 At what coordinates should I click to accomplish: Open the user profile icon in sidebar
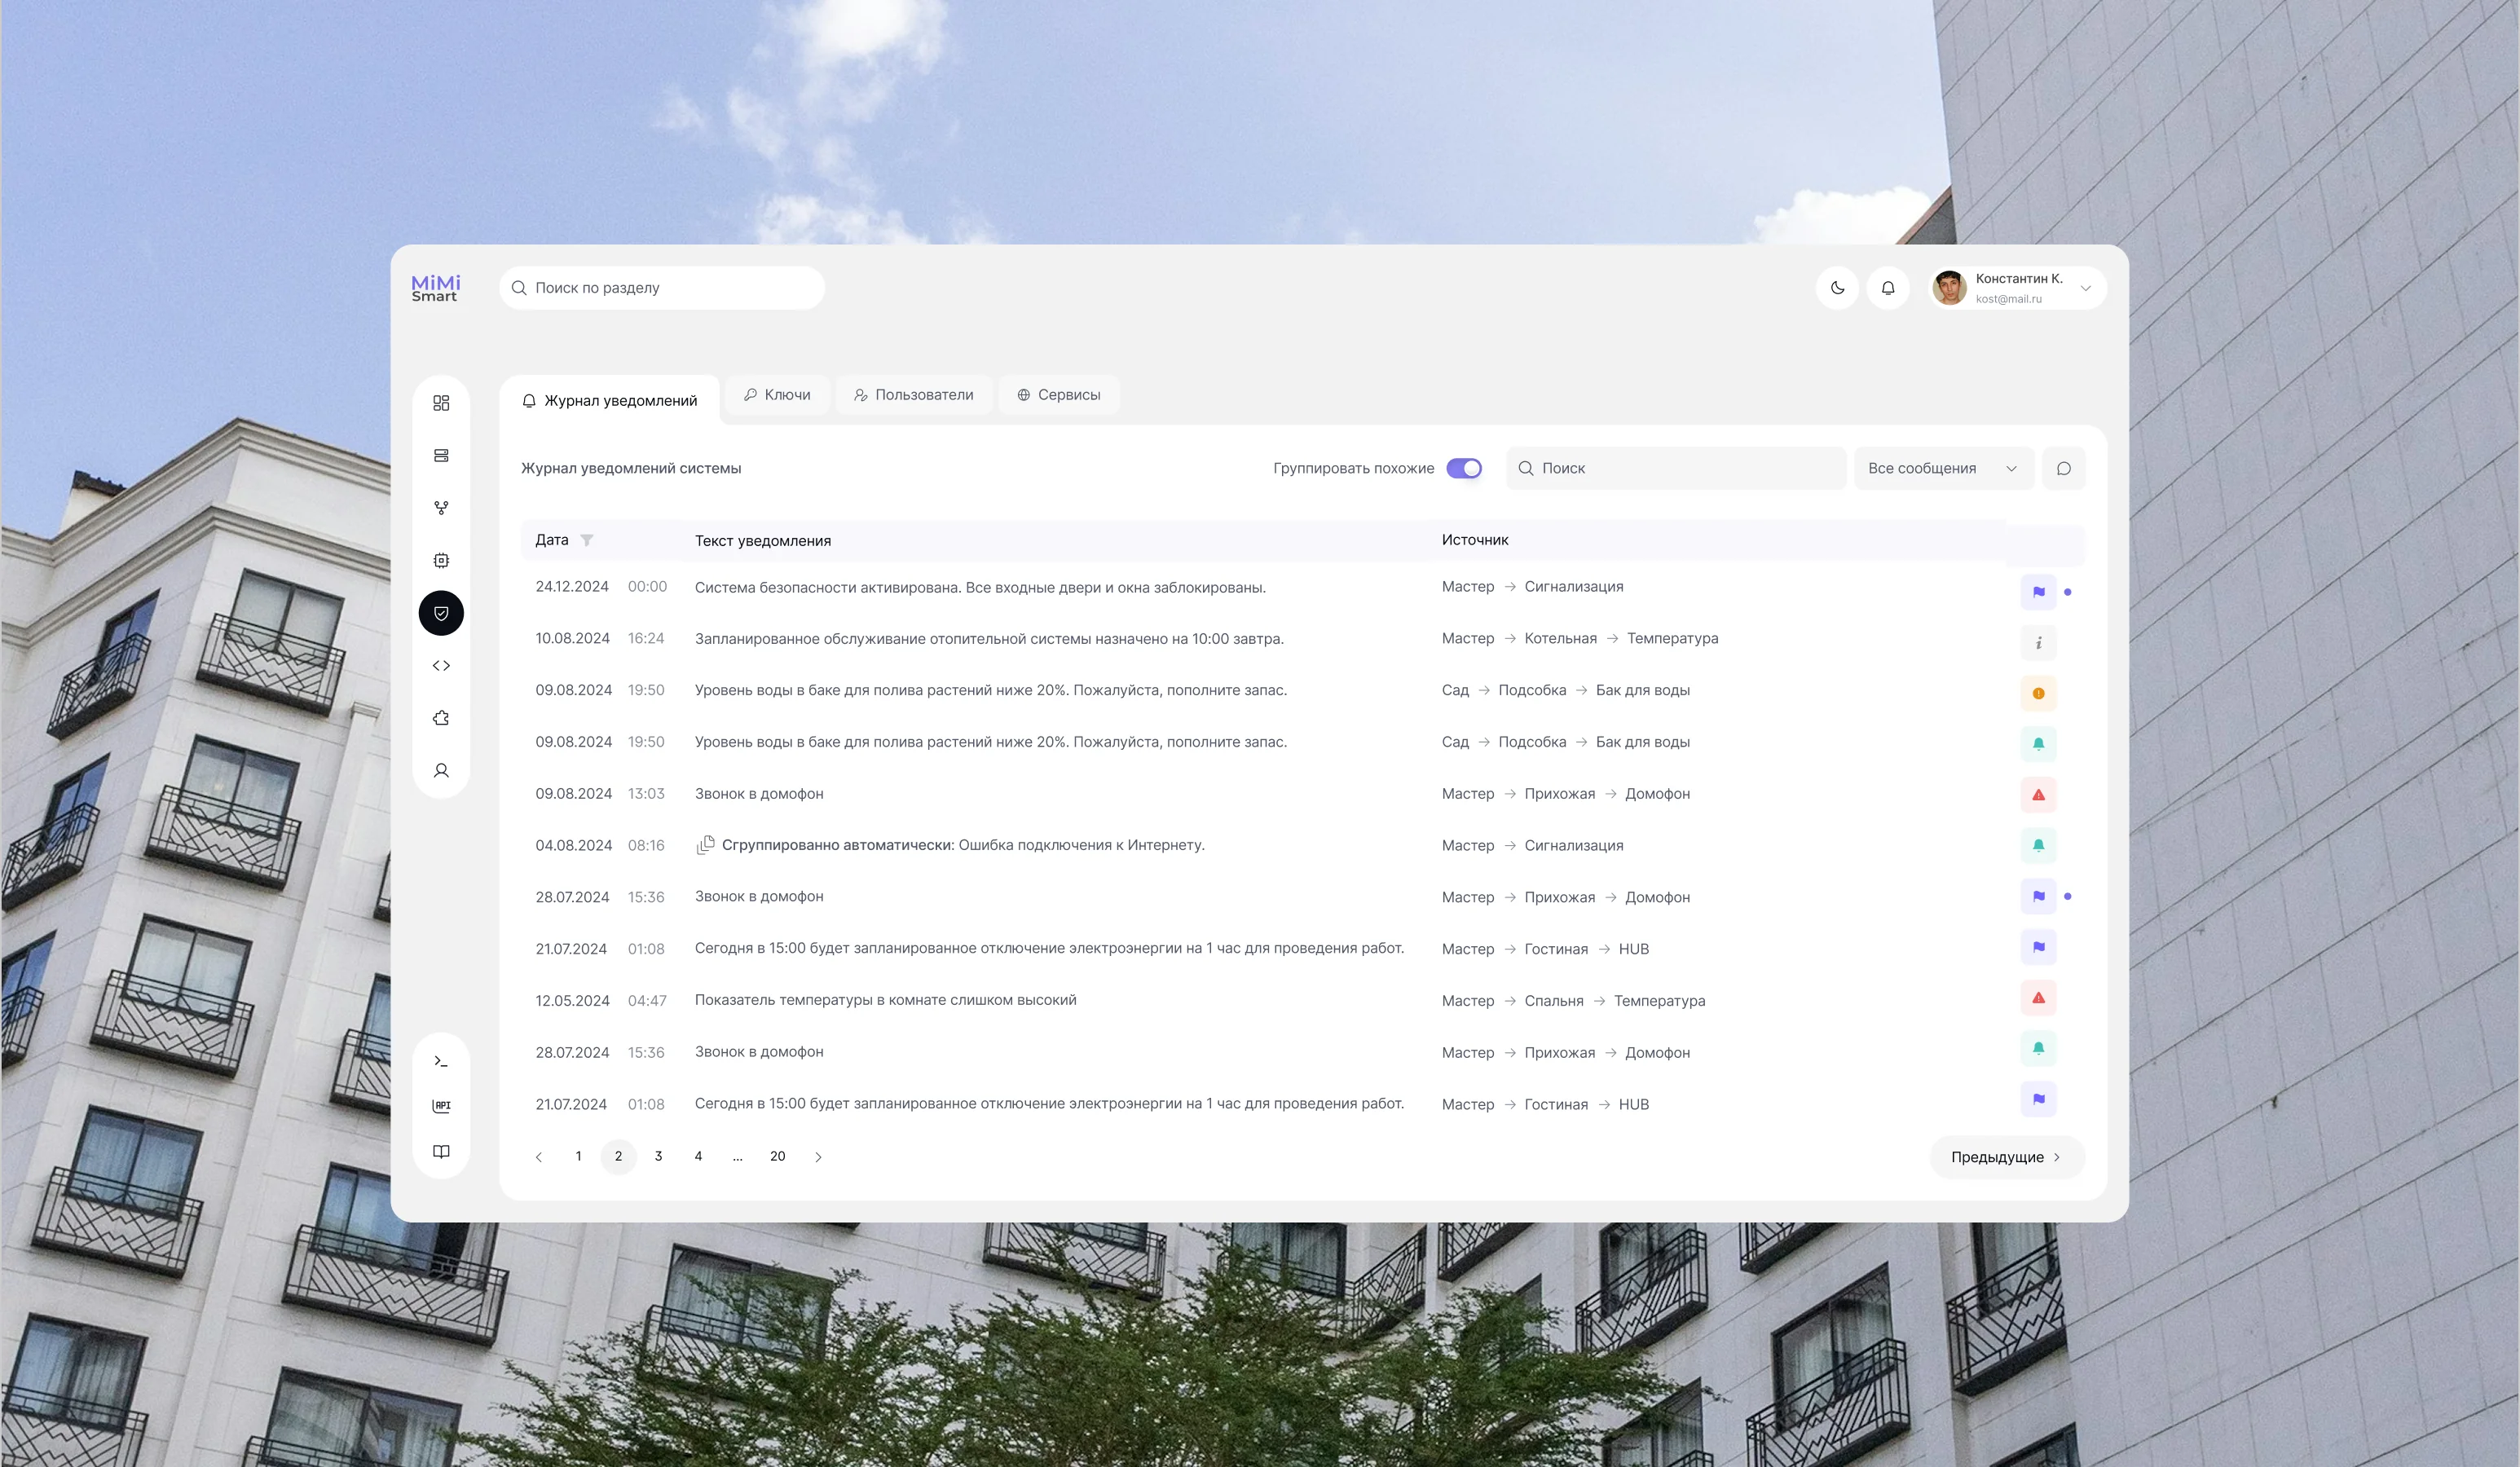[x=441, y=771]
